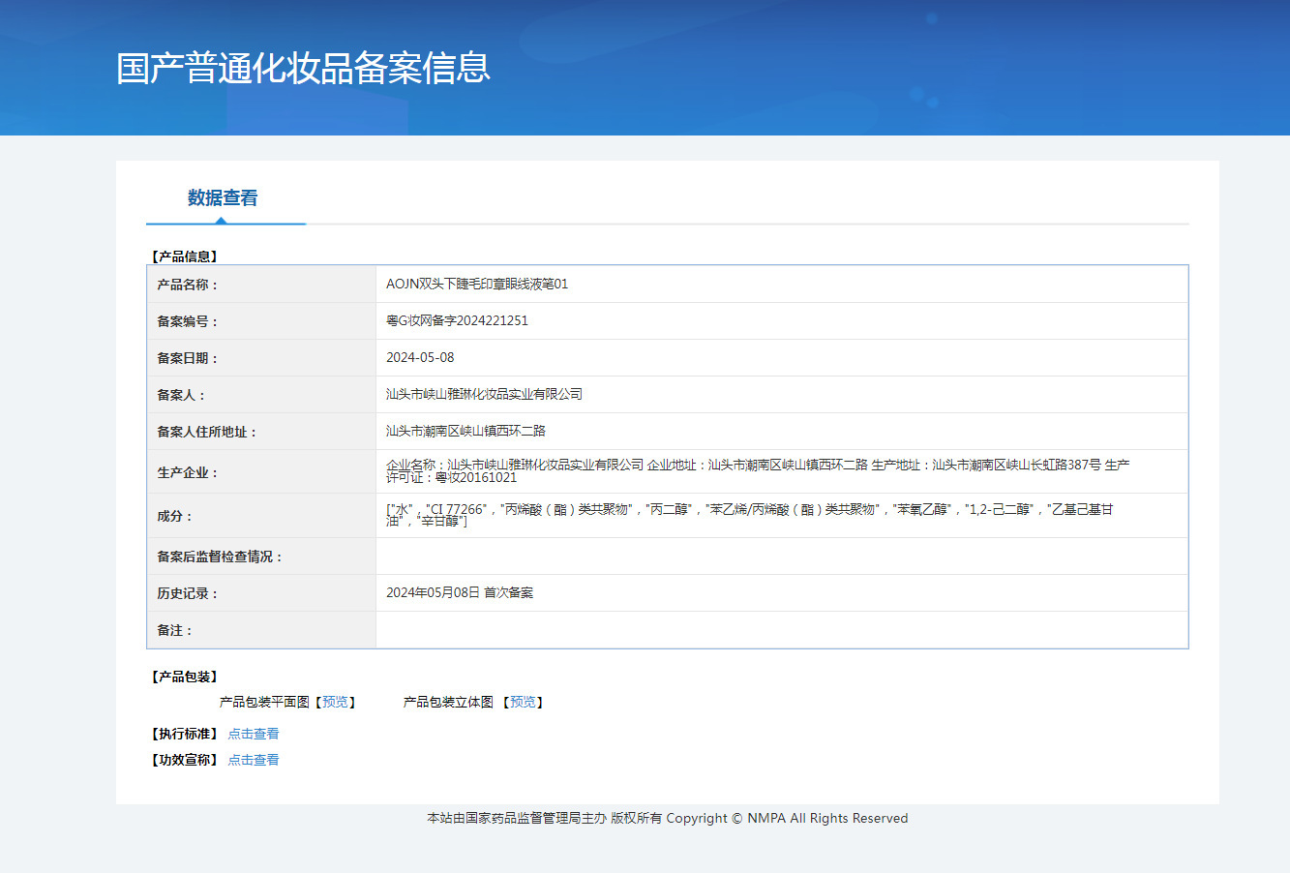Click the NMPA copyright footer text

tap(668, 818)
